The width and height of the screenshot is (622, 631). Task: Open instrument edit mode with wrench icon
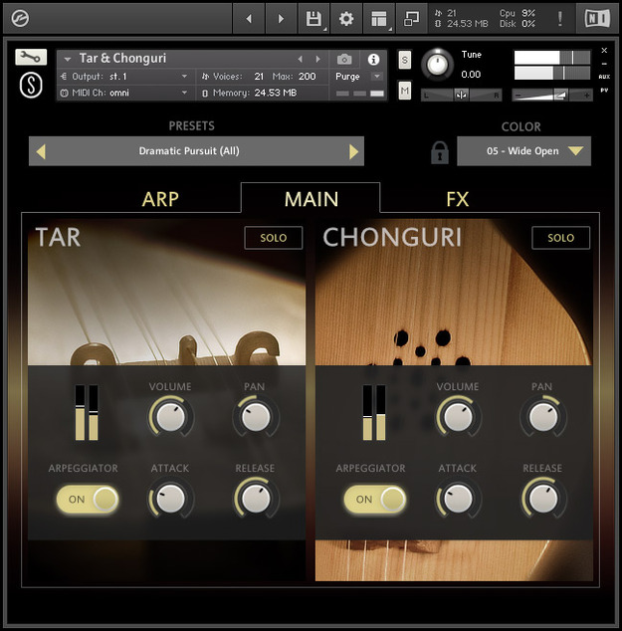[31, 58]
